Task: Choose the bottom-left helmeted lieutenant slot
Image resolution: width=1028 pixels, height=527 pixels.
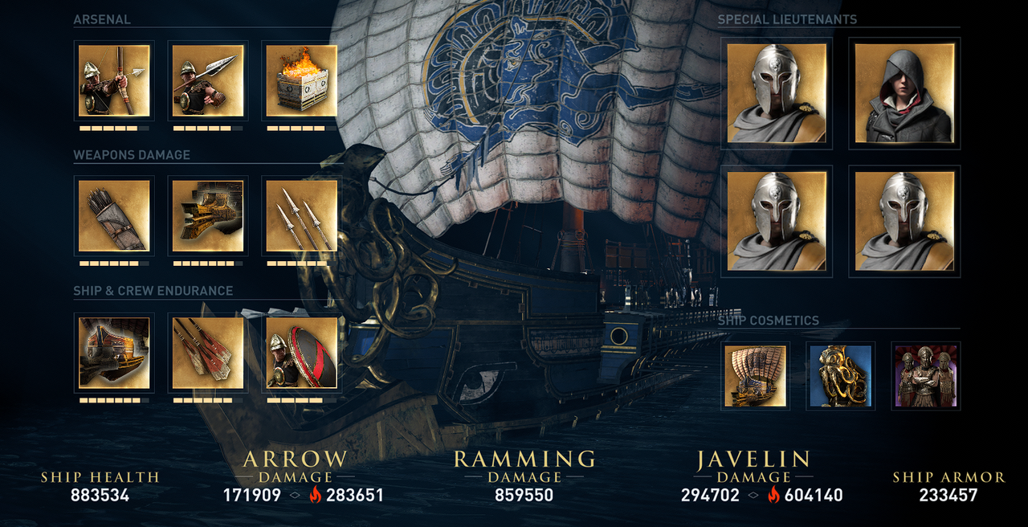Action: (x=777, y=221)
